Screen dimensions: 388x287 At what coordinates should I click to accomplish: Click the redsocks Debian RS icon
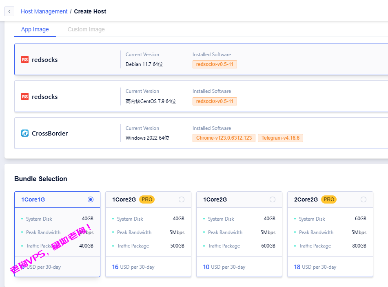25,59
